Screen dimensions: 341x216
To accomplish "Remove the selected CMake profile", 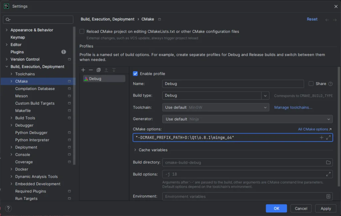I will (x=91, y=70).
